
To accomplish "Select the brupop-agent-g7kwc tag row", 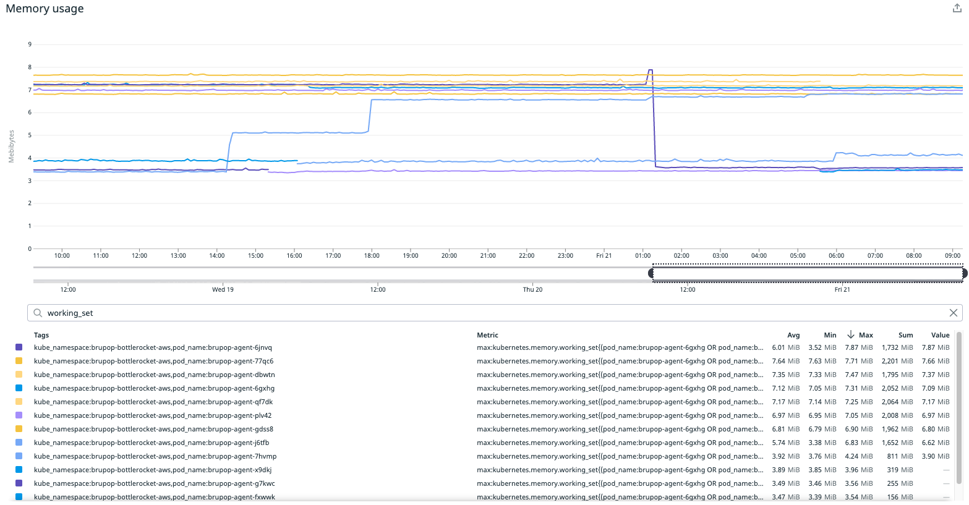I will pyautogui.click(x=155, y=483).
